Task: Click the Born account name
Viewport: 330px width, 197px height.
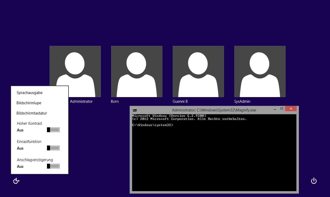Action: [x=115, y=101]
